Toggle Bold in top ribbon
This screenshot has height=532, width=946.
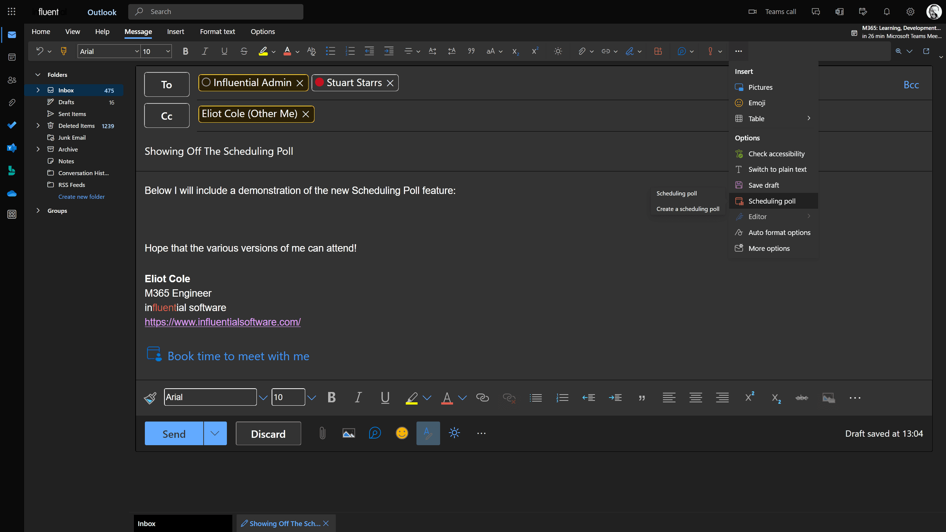(x=186, y=51)
